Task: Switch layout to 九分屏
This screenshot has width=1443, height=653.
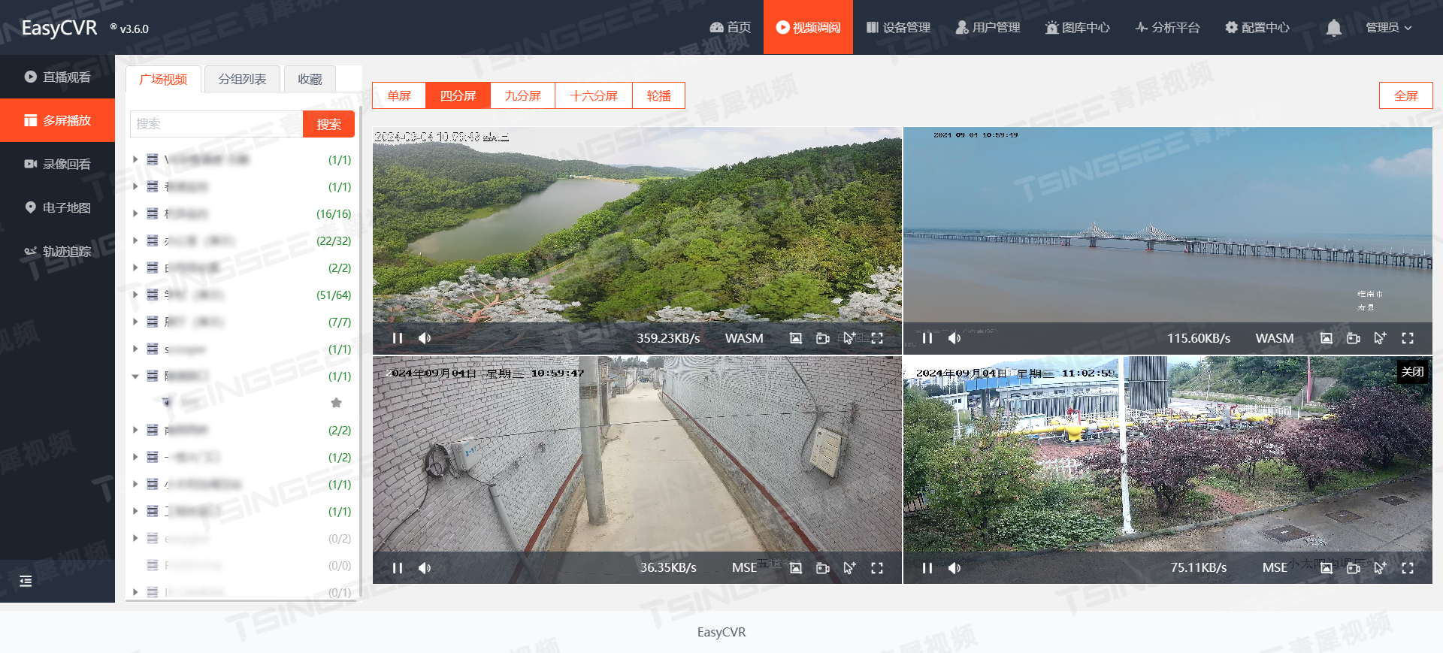Action: [522, 95]
